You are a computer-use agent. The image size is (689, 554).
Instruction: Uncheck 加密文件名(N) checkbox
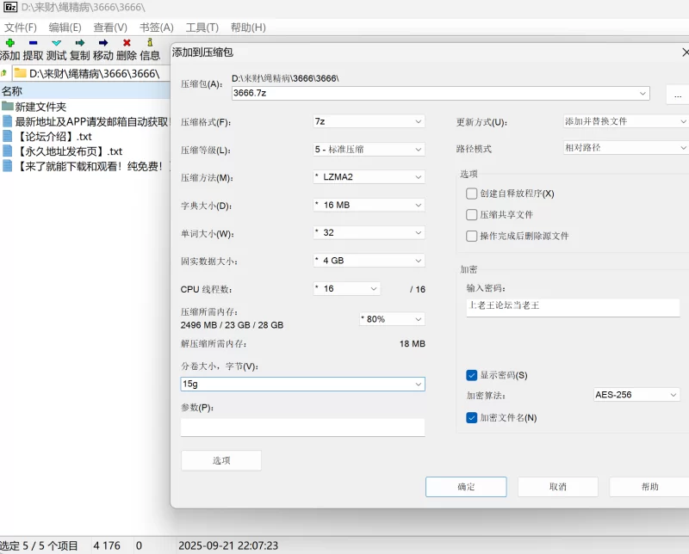471,418
